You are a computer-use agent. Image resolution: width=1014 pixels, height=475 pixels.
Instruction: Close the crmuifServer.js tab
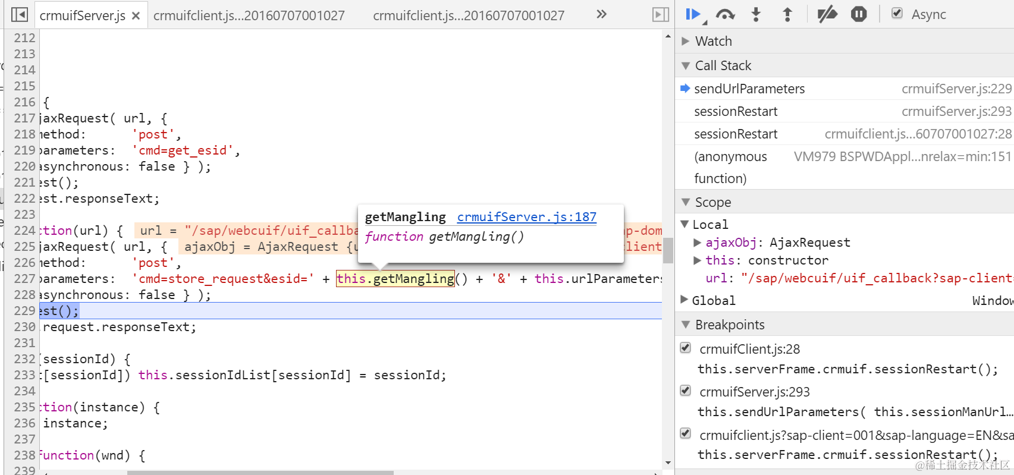tap(136, 16)
